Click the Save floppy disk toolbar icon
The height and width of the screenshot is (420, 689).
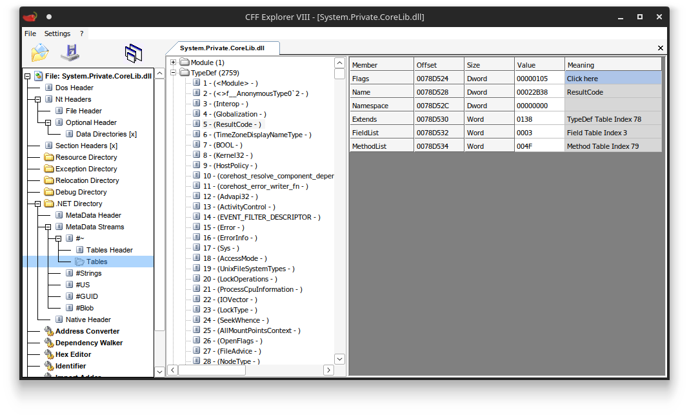tap(70, 53)
